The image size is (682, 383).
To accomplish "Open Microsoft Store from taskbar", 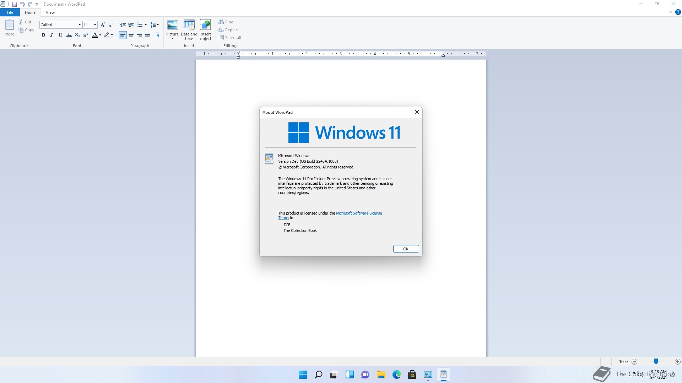I will coord(412,374).
